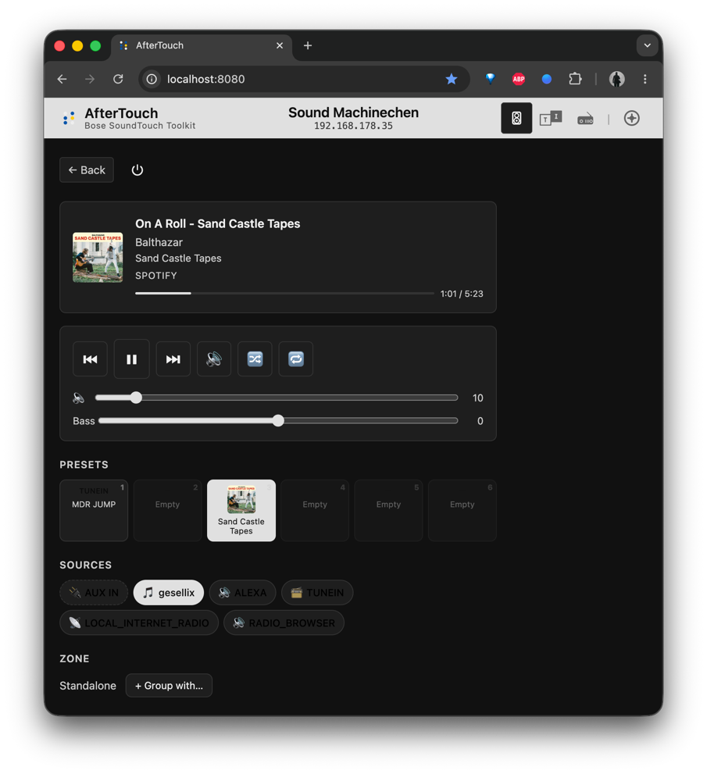Open the Chrome three-dot menu

pyautogui.click(x=645, y=79)
